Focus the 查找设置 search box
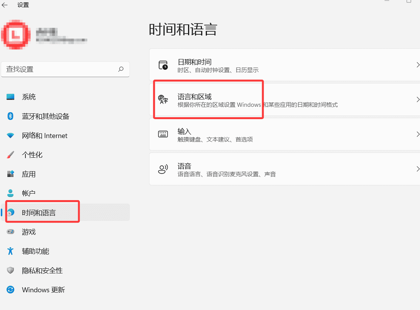This screenshot has height=310, width=420. [66, 69]
